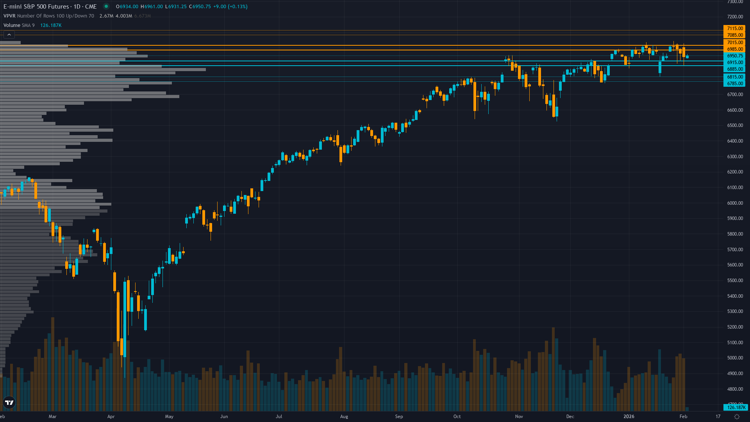Click the cyan 6915.00 price label
This screenshot has width=750, height=422.
pyautogui.click(x=734, y=62)
